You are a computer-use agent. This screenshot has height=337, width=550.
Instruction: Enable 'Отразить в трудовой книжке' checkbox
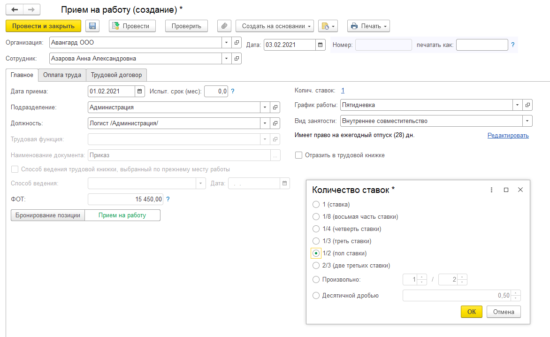pyautogui.click(x=298, y=155)
